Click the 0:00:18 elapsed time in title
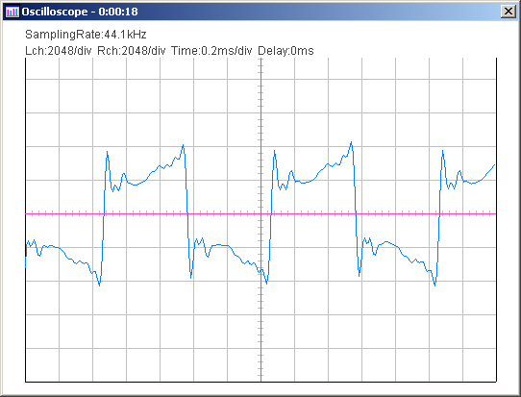The width and height of the screenshot is (521, 397). (118, 12)
